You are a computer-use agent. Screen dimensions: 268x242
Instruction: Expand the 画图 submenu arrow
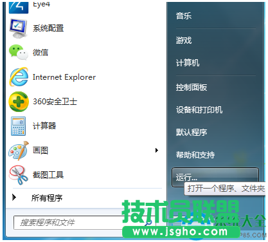point(157,150)
